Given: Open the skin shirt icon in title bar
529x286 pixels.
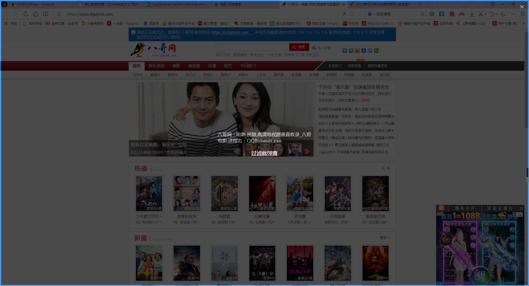Looking at the screenshot, I should point(492,4).
